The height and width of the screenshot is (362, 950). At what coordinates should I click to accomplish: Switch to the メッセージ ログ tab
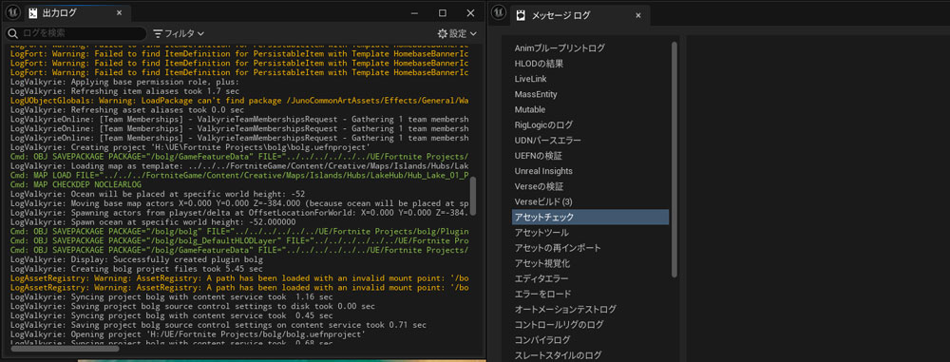tap(579, 15)
